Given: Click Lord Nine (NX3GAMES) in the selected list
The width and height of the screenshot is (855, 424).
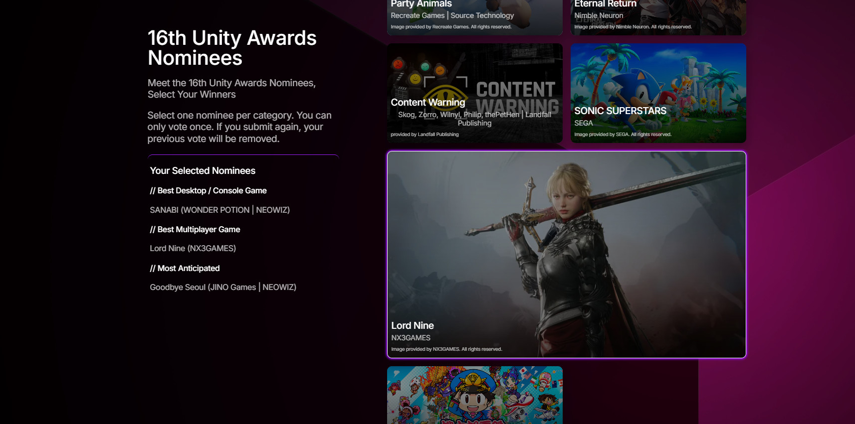Looking at the screenshot, I should point(193,249).
